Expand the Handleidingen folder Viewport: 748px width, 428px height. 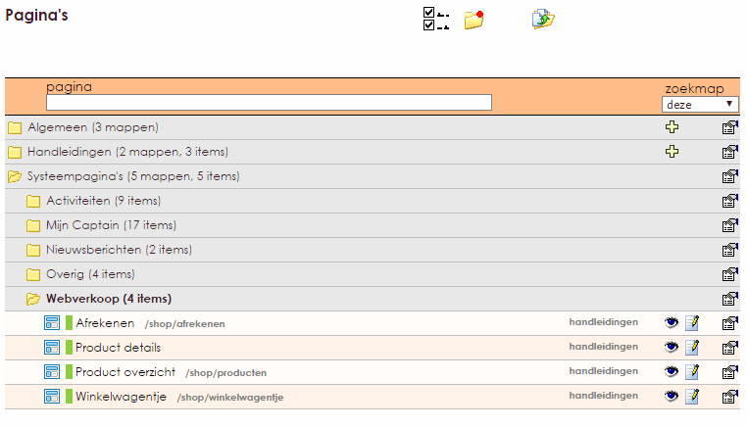15,152
